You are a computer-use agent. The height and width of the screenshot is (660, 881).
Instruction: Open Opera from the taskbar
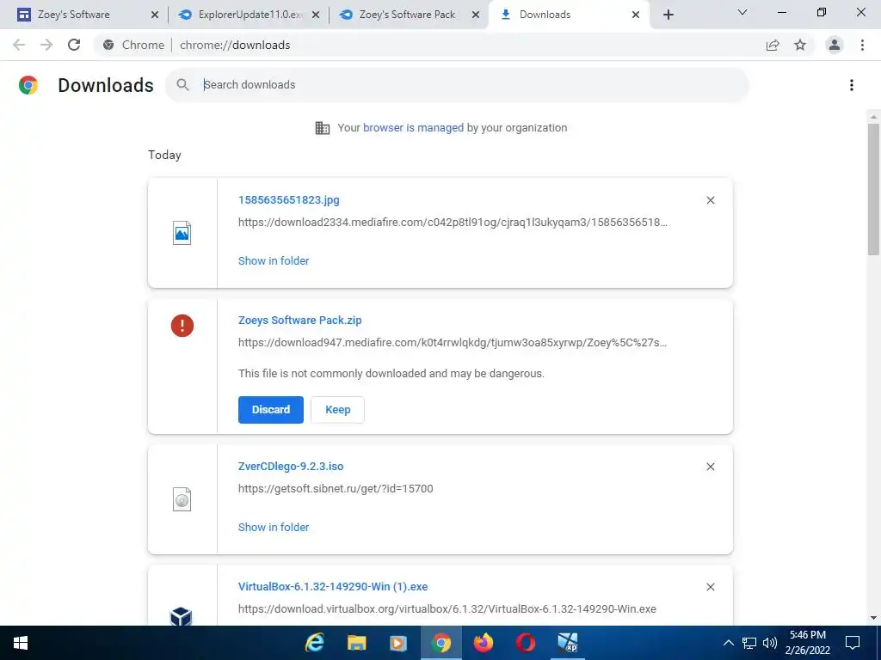pos(526,643)
